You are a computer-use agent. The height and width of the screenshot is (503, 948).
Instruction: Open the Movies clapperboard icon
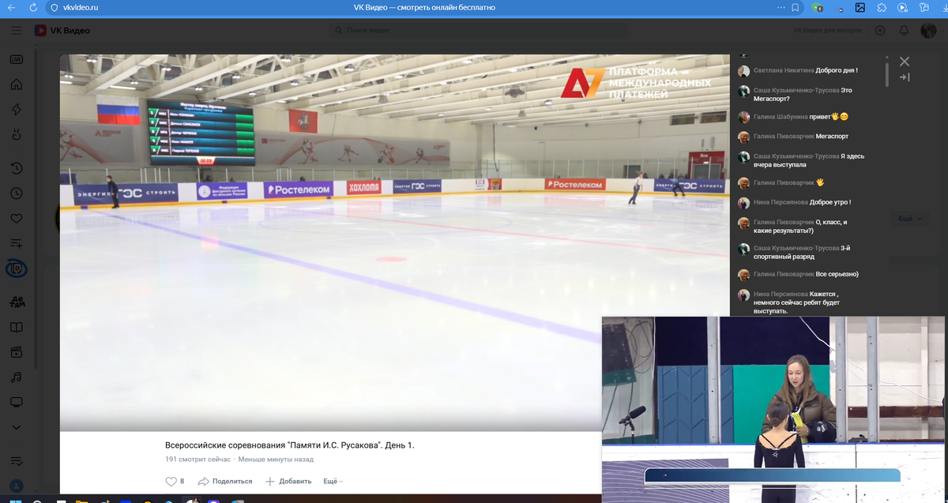click(16, 352)
